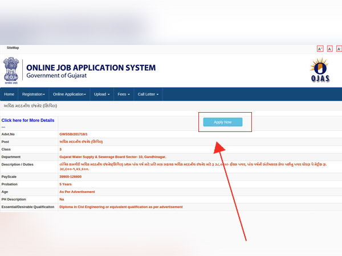Click the Diploma in Civil Engineering qualification text
This screenshot has width=342, height=256.
click(x=121, y=207)
